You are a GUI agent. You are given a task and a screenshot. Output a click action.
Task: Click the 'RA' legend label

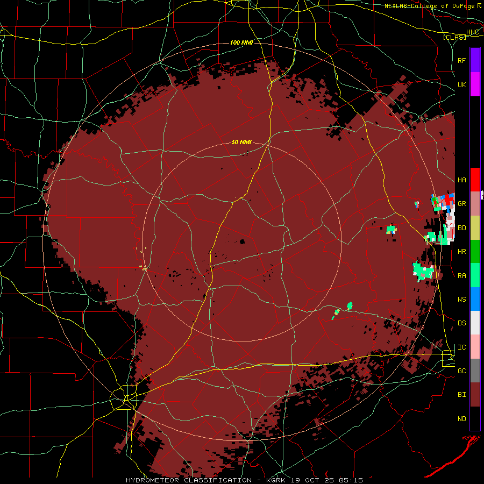pos(461,276)
